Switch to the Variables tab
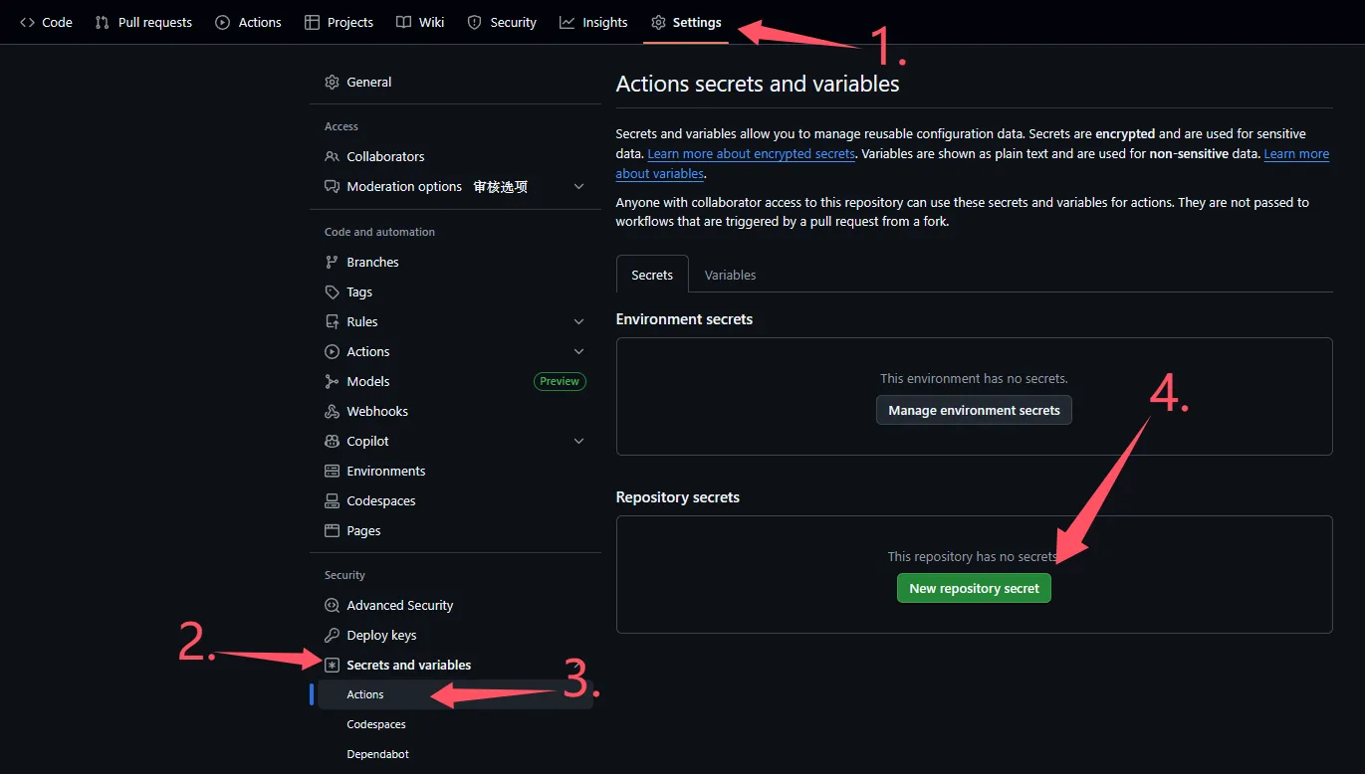This screenshot has height=774, width=1365. click(731, 275)
